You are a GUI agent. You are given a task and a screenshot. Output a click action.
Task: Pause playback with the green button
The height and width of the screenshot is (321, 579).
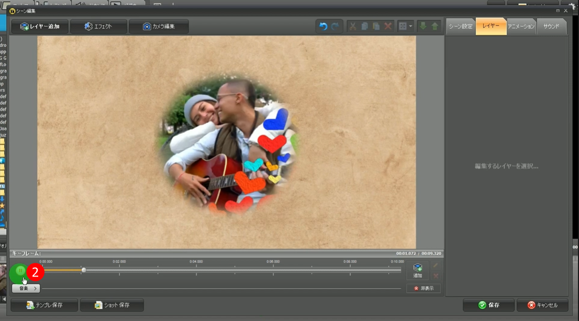point(19,271)
